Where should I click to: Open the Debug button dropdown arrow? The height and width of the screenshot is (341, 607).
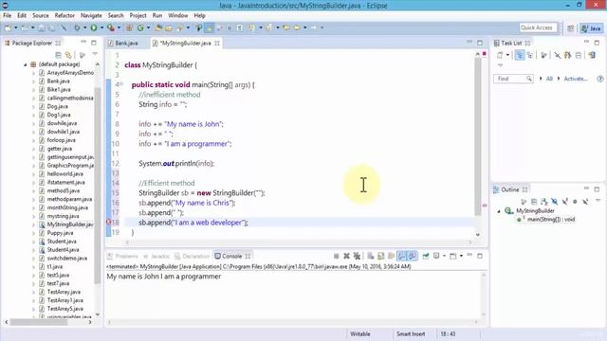click(x=84, y=27)
